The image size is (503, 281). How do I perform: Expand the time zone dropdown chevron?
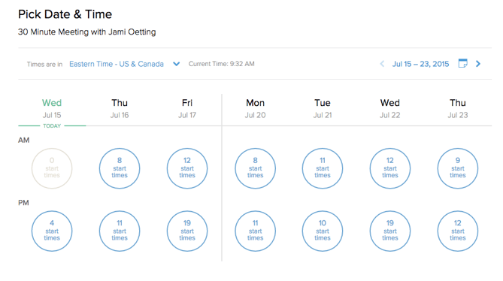(x=176, y=64)
